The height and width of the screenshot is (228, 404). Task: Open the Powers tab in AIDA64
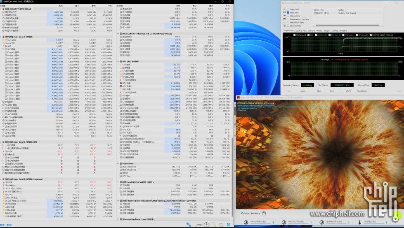pos(319,30)
